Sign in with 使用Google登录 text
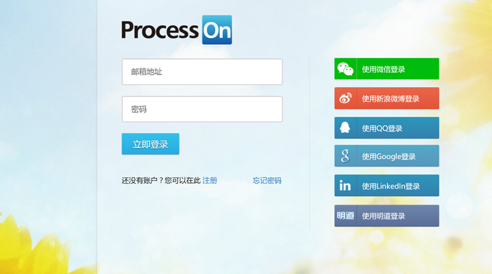492x274 pixels. pyautogui.click(x=389, y=156)
